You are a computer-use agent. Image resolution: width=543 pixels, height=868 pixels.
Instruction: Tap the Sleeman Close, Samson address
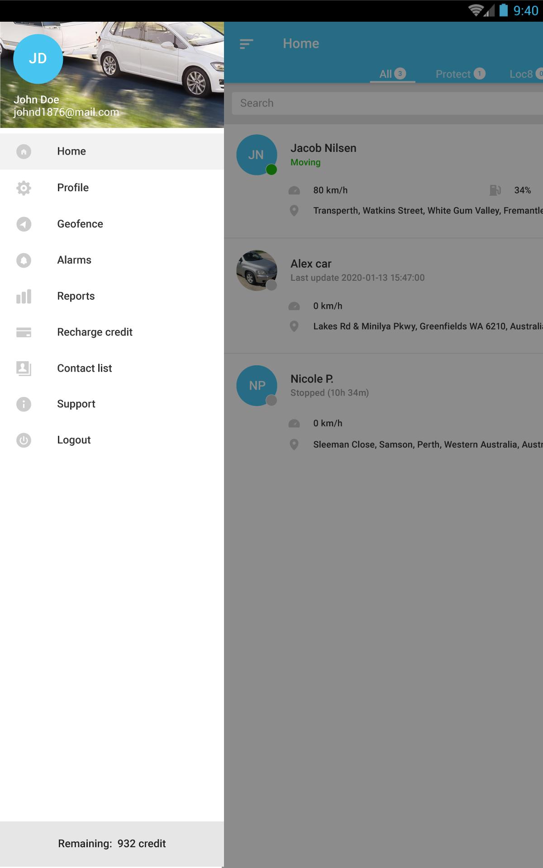(428, 444)
